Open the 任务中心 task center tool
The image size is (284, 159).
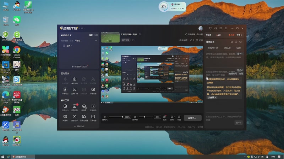pyautogui.click(x=65, y=107)
